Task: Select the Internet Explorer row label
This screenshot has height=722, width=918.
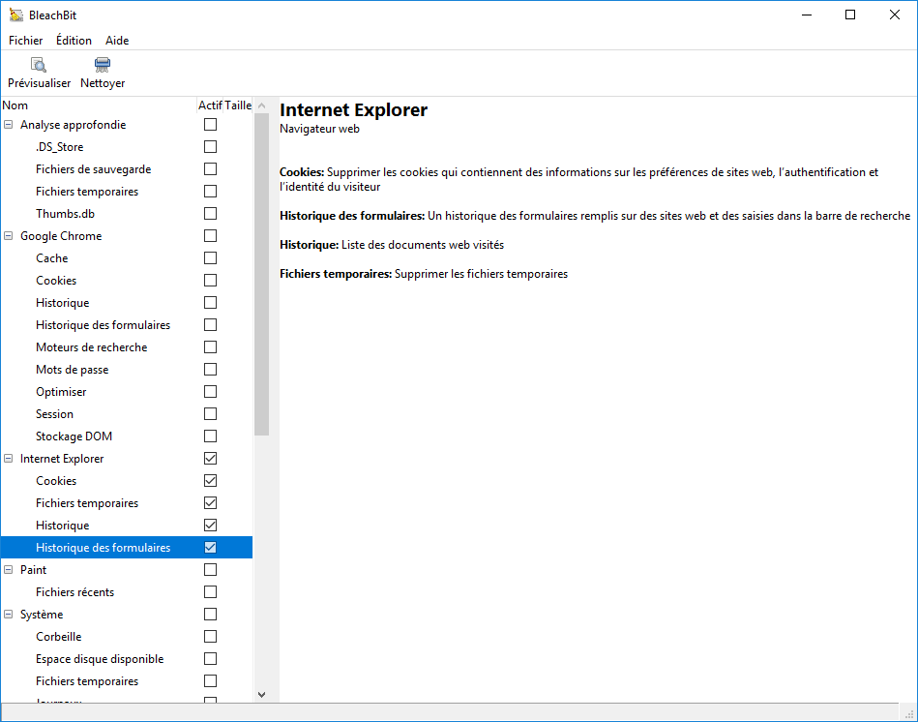Action: [x=62, y=459]
